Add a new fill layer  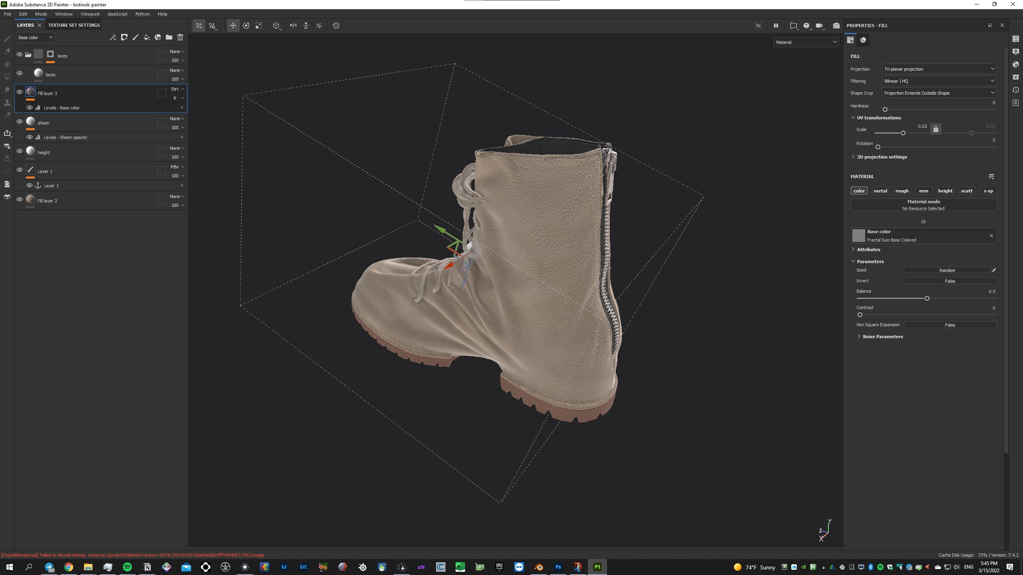click(147, 37)
